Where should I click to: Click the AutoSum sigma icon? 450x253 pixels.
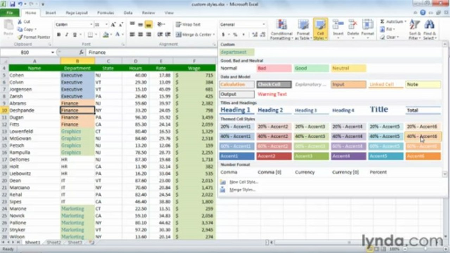[382, 22]
